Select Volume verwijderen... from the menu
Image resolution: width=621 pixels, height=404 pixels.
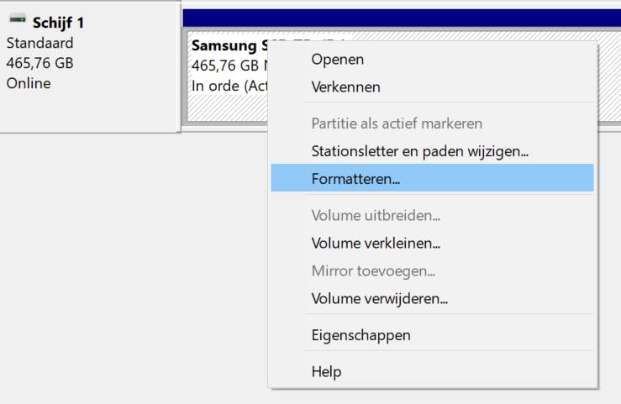pyautogui.click(x=379, y=299)
